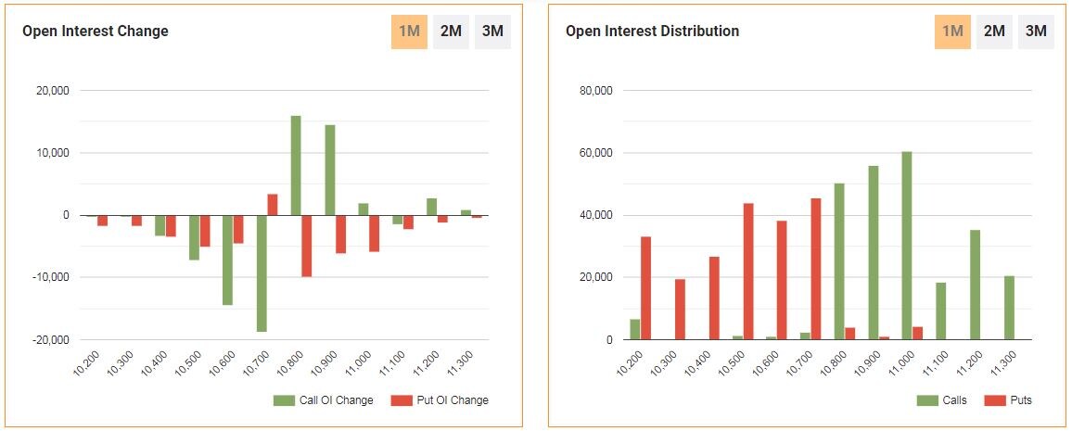Click green Calls legend color swatch

coord(927,400)
